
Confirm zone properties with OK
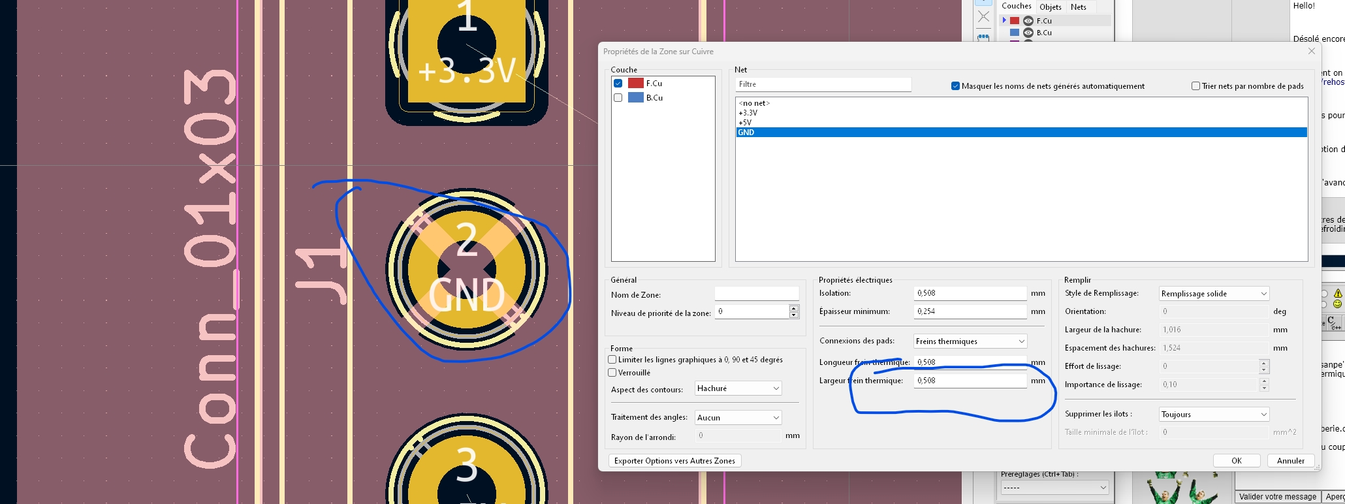point(1237,461)
